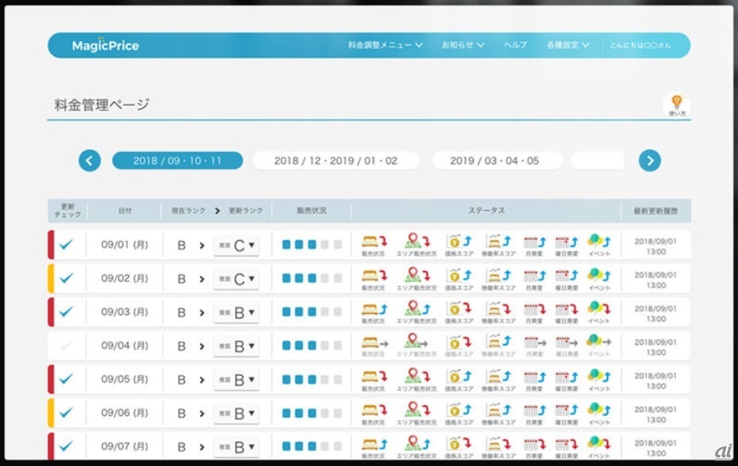
Task: Uncheck the update checkbox for 09/01
Action: 67,245
